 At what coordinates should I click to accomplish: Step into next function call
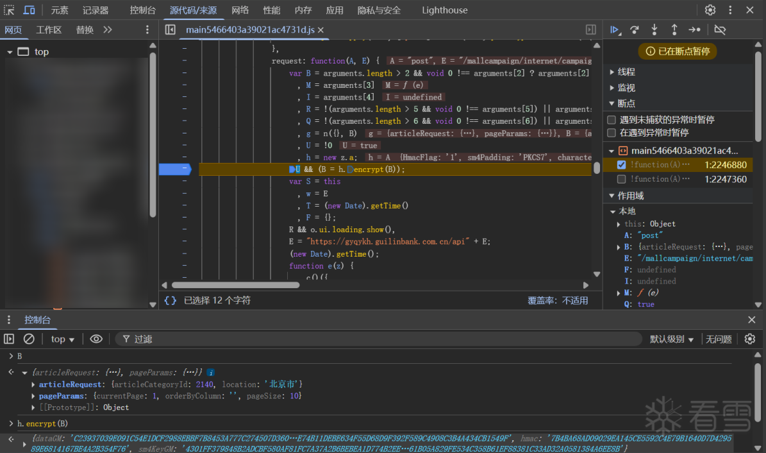pyautogui.click(x=654, y=30)
